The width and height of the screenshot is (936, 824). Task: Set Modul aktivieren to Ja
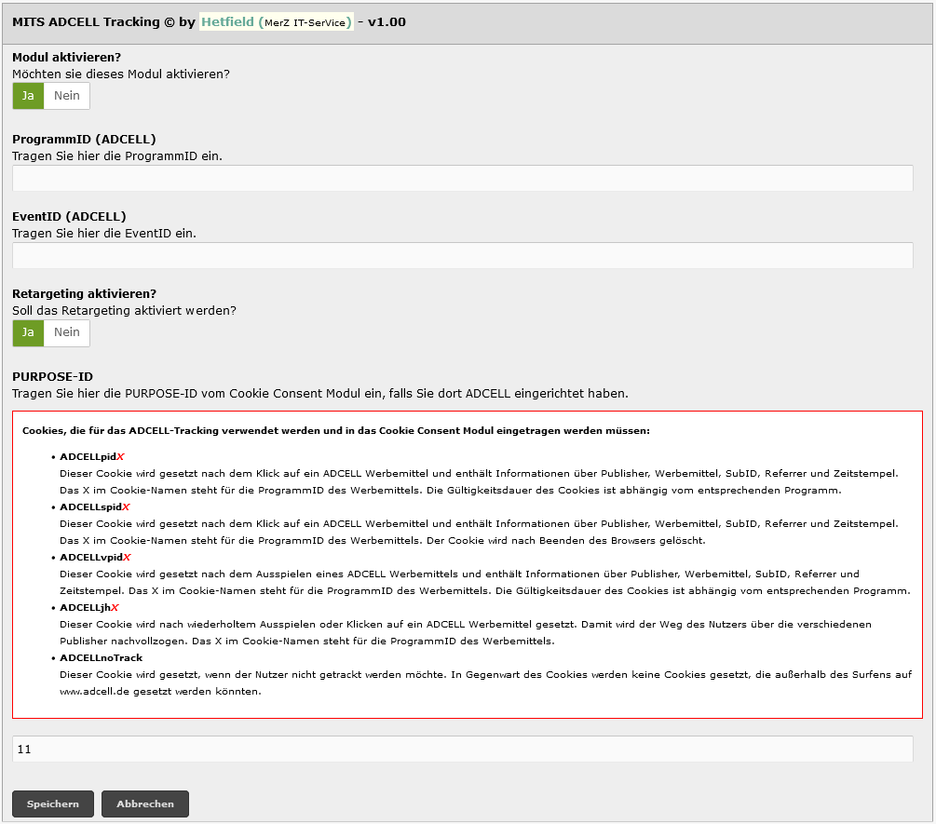pos(28,96)
